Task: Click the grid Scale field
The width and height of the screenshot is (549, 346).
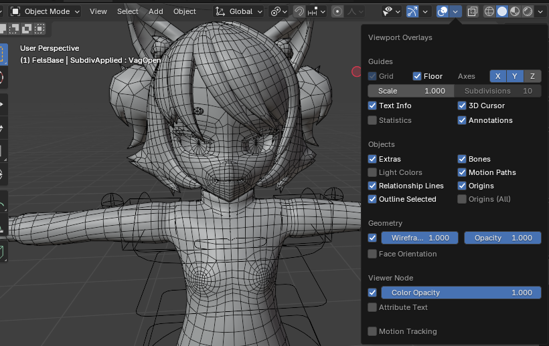Action: 410,91
